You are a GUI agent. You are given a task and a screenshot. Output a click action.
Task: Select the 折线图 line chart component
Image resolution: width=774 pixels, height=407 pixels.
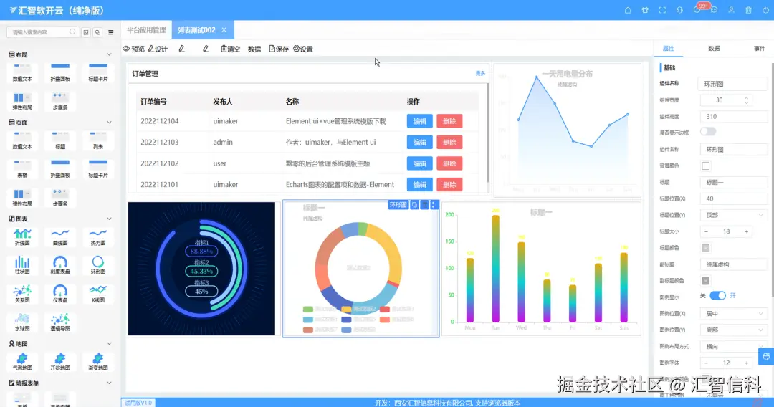pos(22,236)
